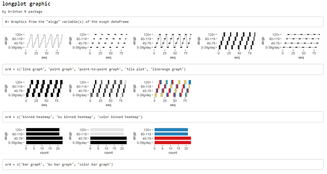Click the black binned heatmap plot
The image size is (327, 174).
point(34,93)
